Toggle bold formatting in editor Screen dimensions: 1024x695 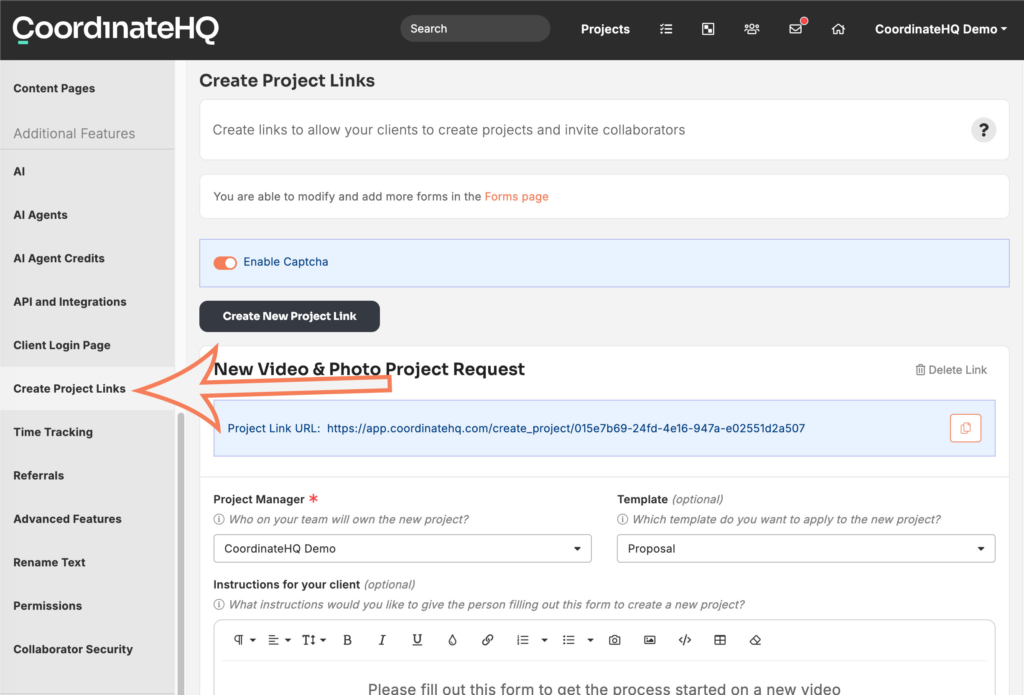[347, 640]
